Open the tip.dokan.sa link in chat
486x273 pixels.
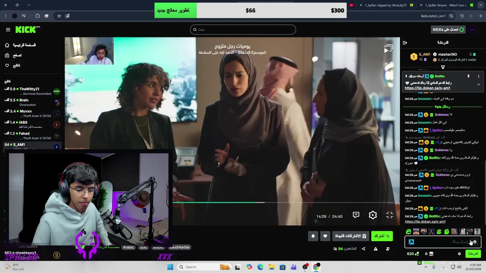(425, 221)
